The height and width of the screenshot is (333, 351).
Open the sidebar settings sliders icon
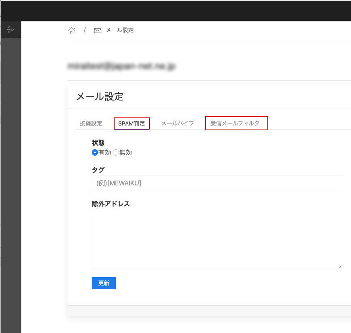pos(10,30)
